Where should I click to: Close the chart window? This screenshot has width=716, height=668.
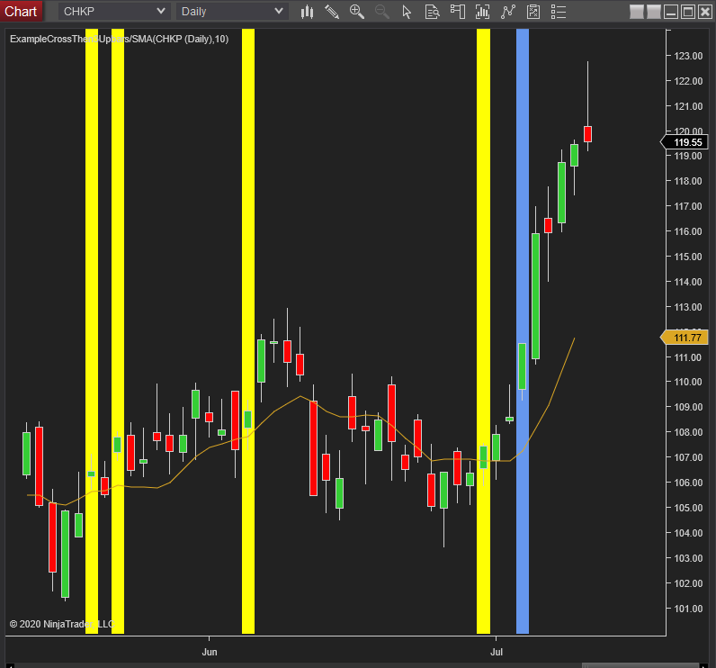(705, 12)
